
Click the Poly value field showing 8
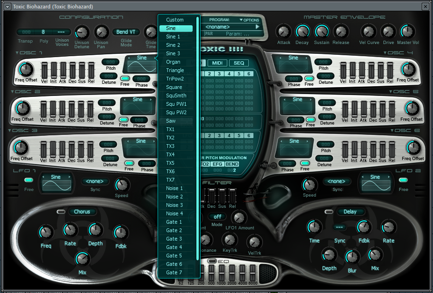click(43, 32)
